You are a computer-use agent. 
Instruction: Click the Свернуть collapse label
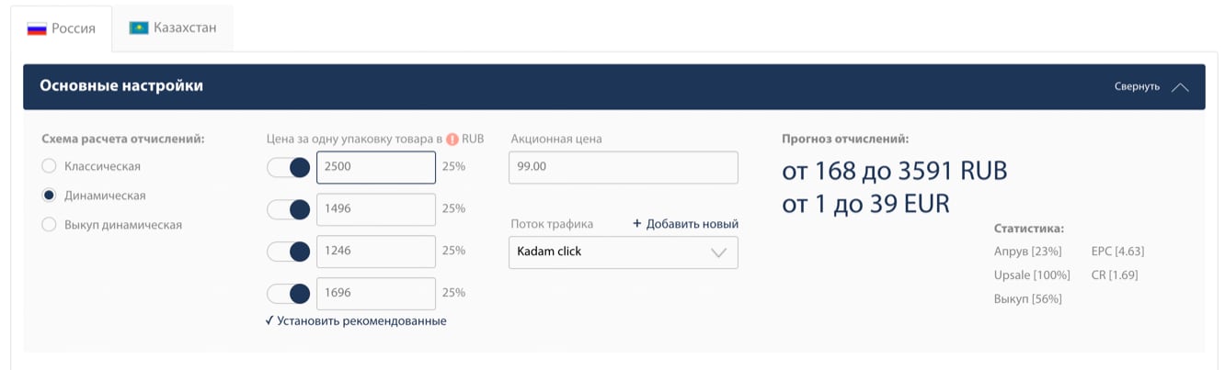click(1137, 86)
